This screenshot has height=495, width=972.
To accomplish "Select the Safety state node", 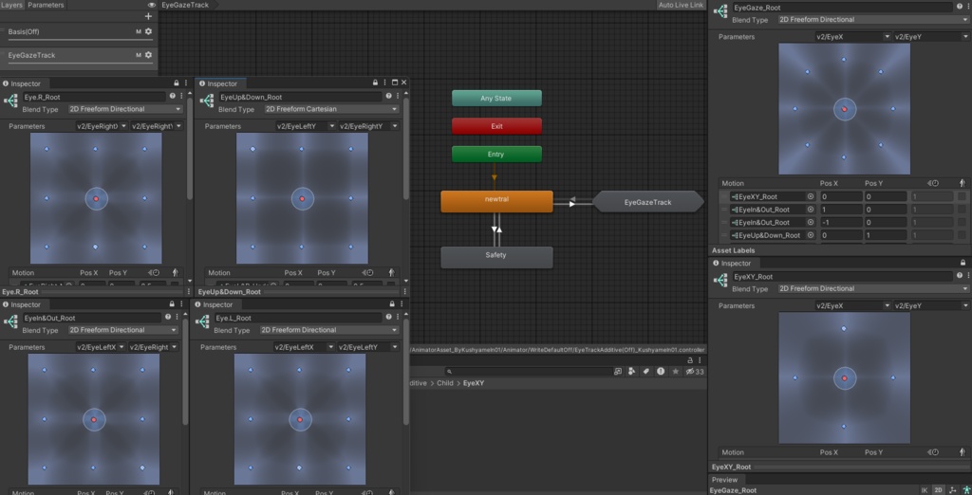I will [496, 257].
